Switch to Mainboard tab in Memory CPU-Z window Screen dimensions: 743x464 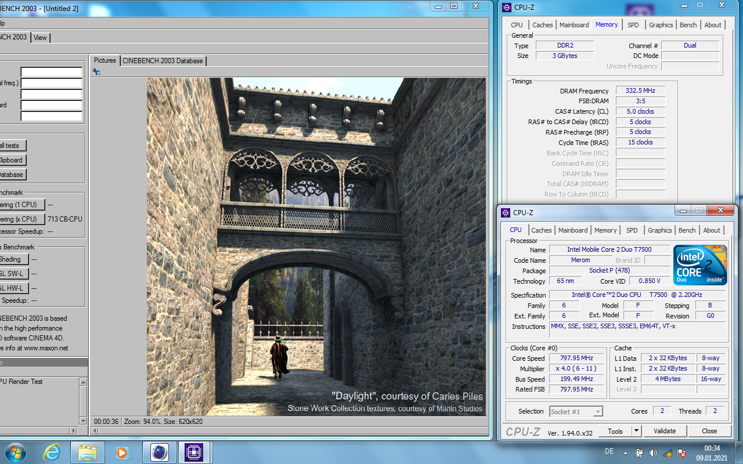click(x=574, y=25)
